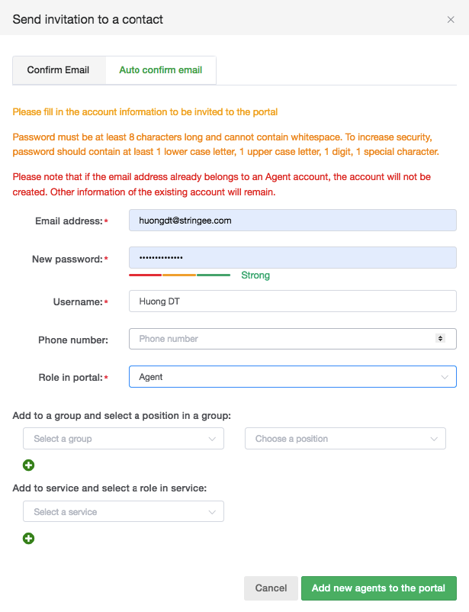The height and width of the screenshot is (612, 469).
Task: Click the password strength indicator bar
Action: coord(179,275)
